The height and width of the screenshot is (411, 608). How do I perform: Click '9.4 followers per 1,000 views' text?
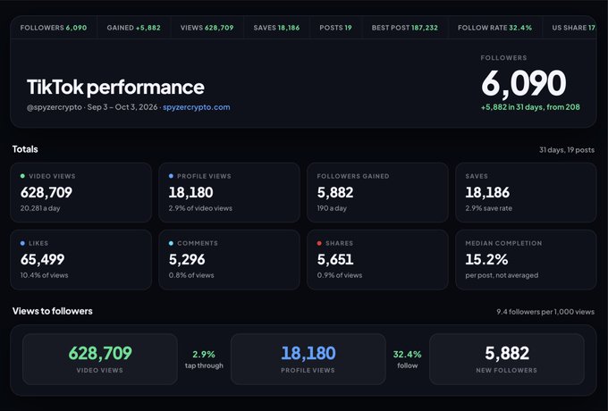(x=545, y=312)
